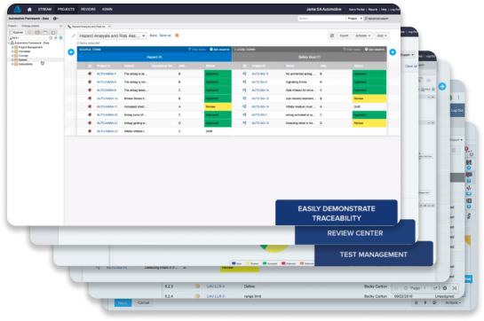484x321 pixels.
Task: Click the right blue arrow to navigate downstream
Action: [393, 52]
